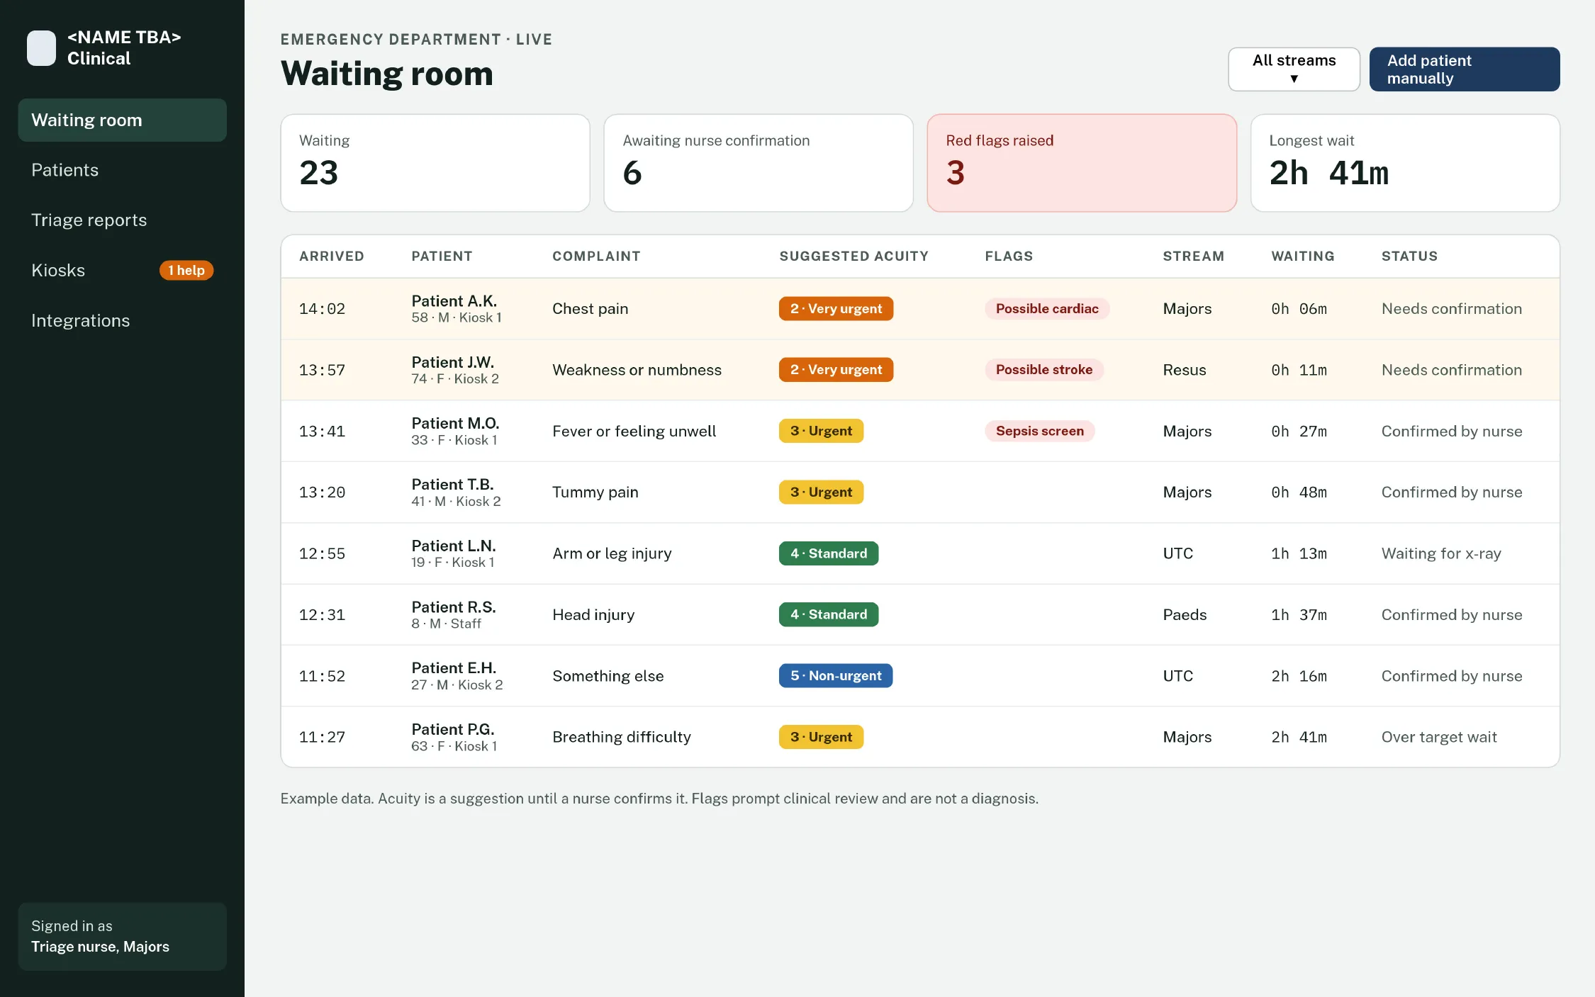Click Resus stream cell for J.W.

(x=1185, y=370)
